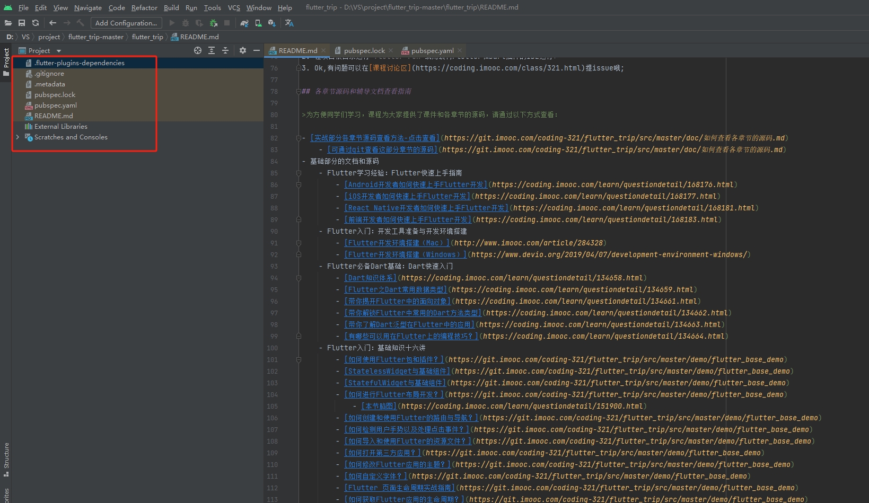Open the View menu
The height and width of the screenshot is (503, 869).
pos(60,7)
